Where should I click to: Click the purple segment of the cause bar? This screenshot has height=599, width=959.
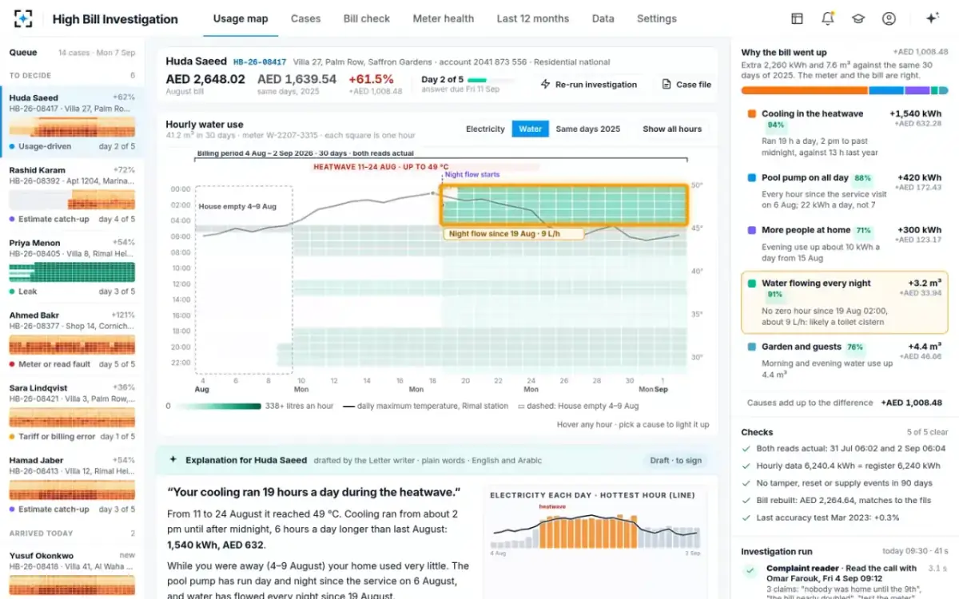[917, 91]
